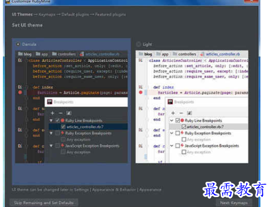Collapse Ruby Line Breakpoints node in Light preview

coord(172,121)
